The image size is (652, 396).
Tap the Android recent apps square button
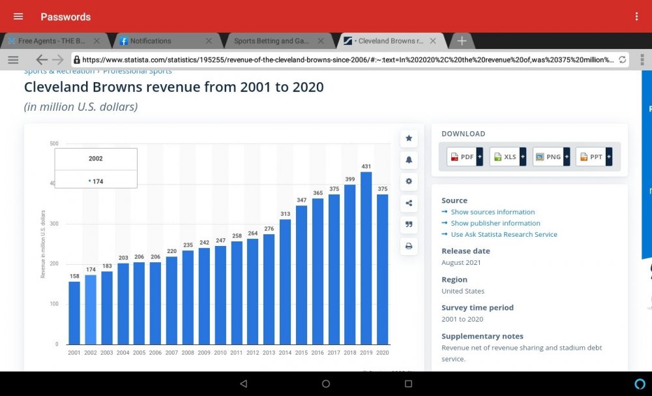pos(408,384)
